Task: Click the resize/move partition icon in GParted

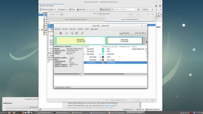Action: (66, 33)
